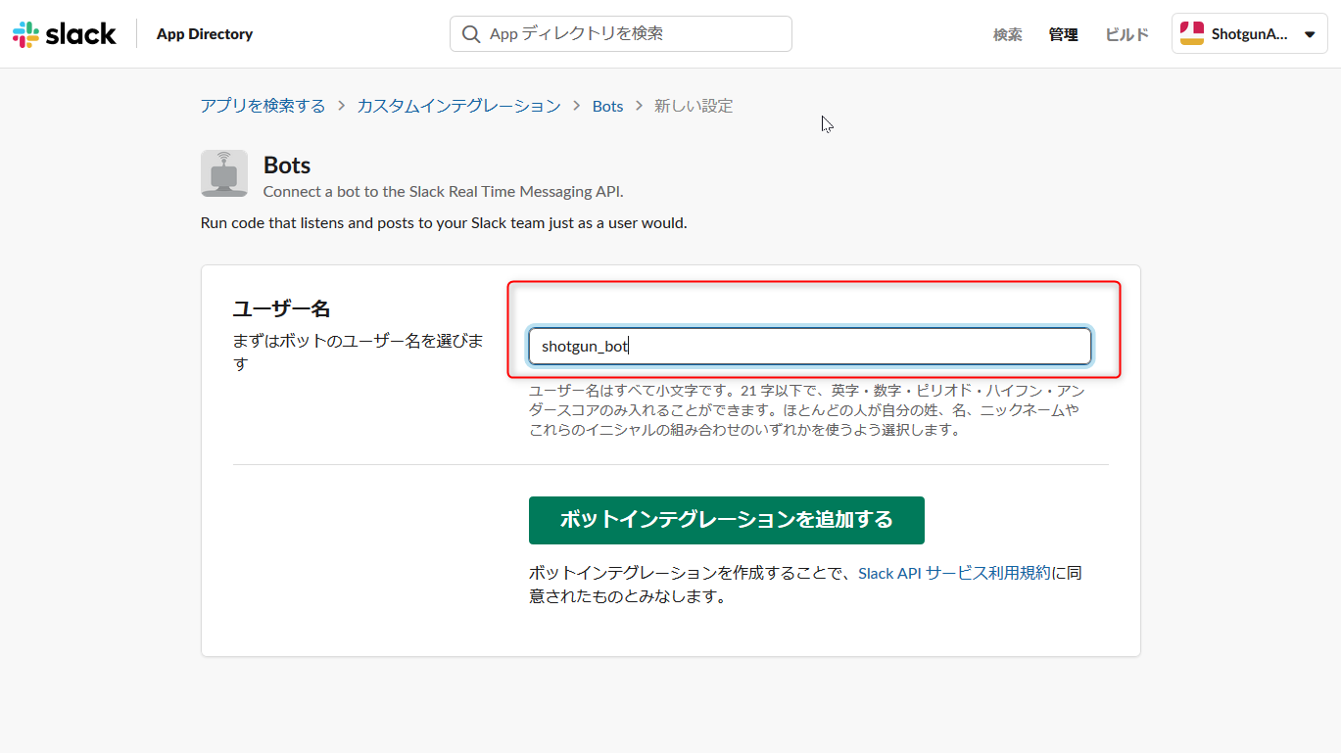Open the ビルド menu item

1126,34
